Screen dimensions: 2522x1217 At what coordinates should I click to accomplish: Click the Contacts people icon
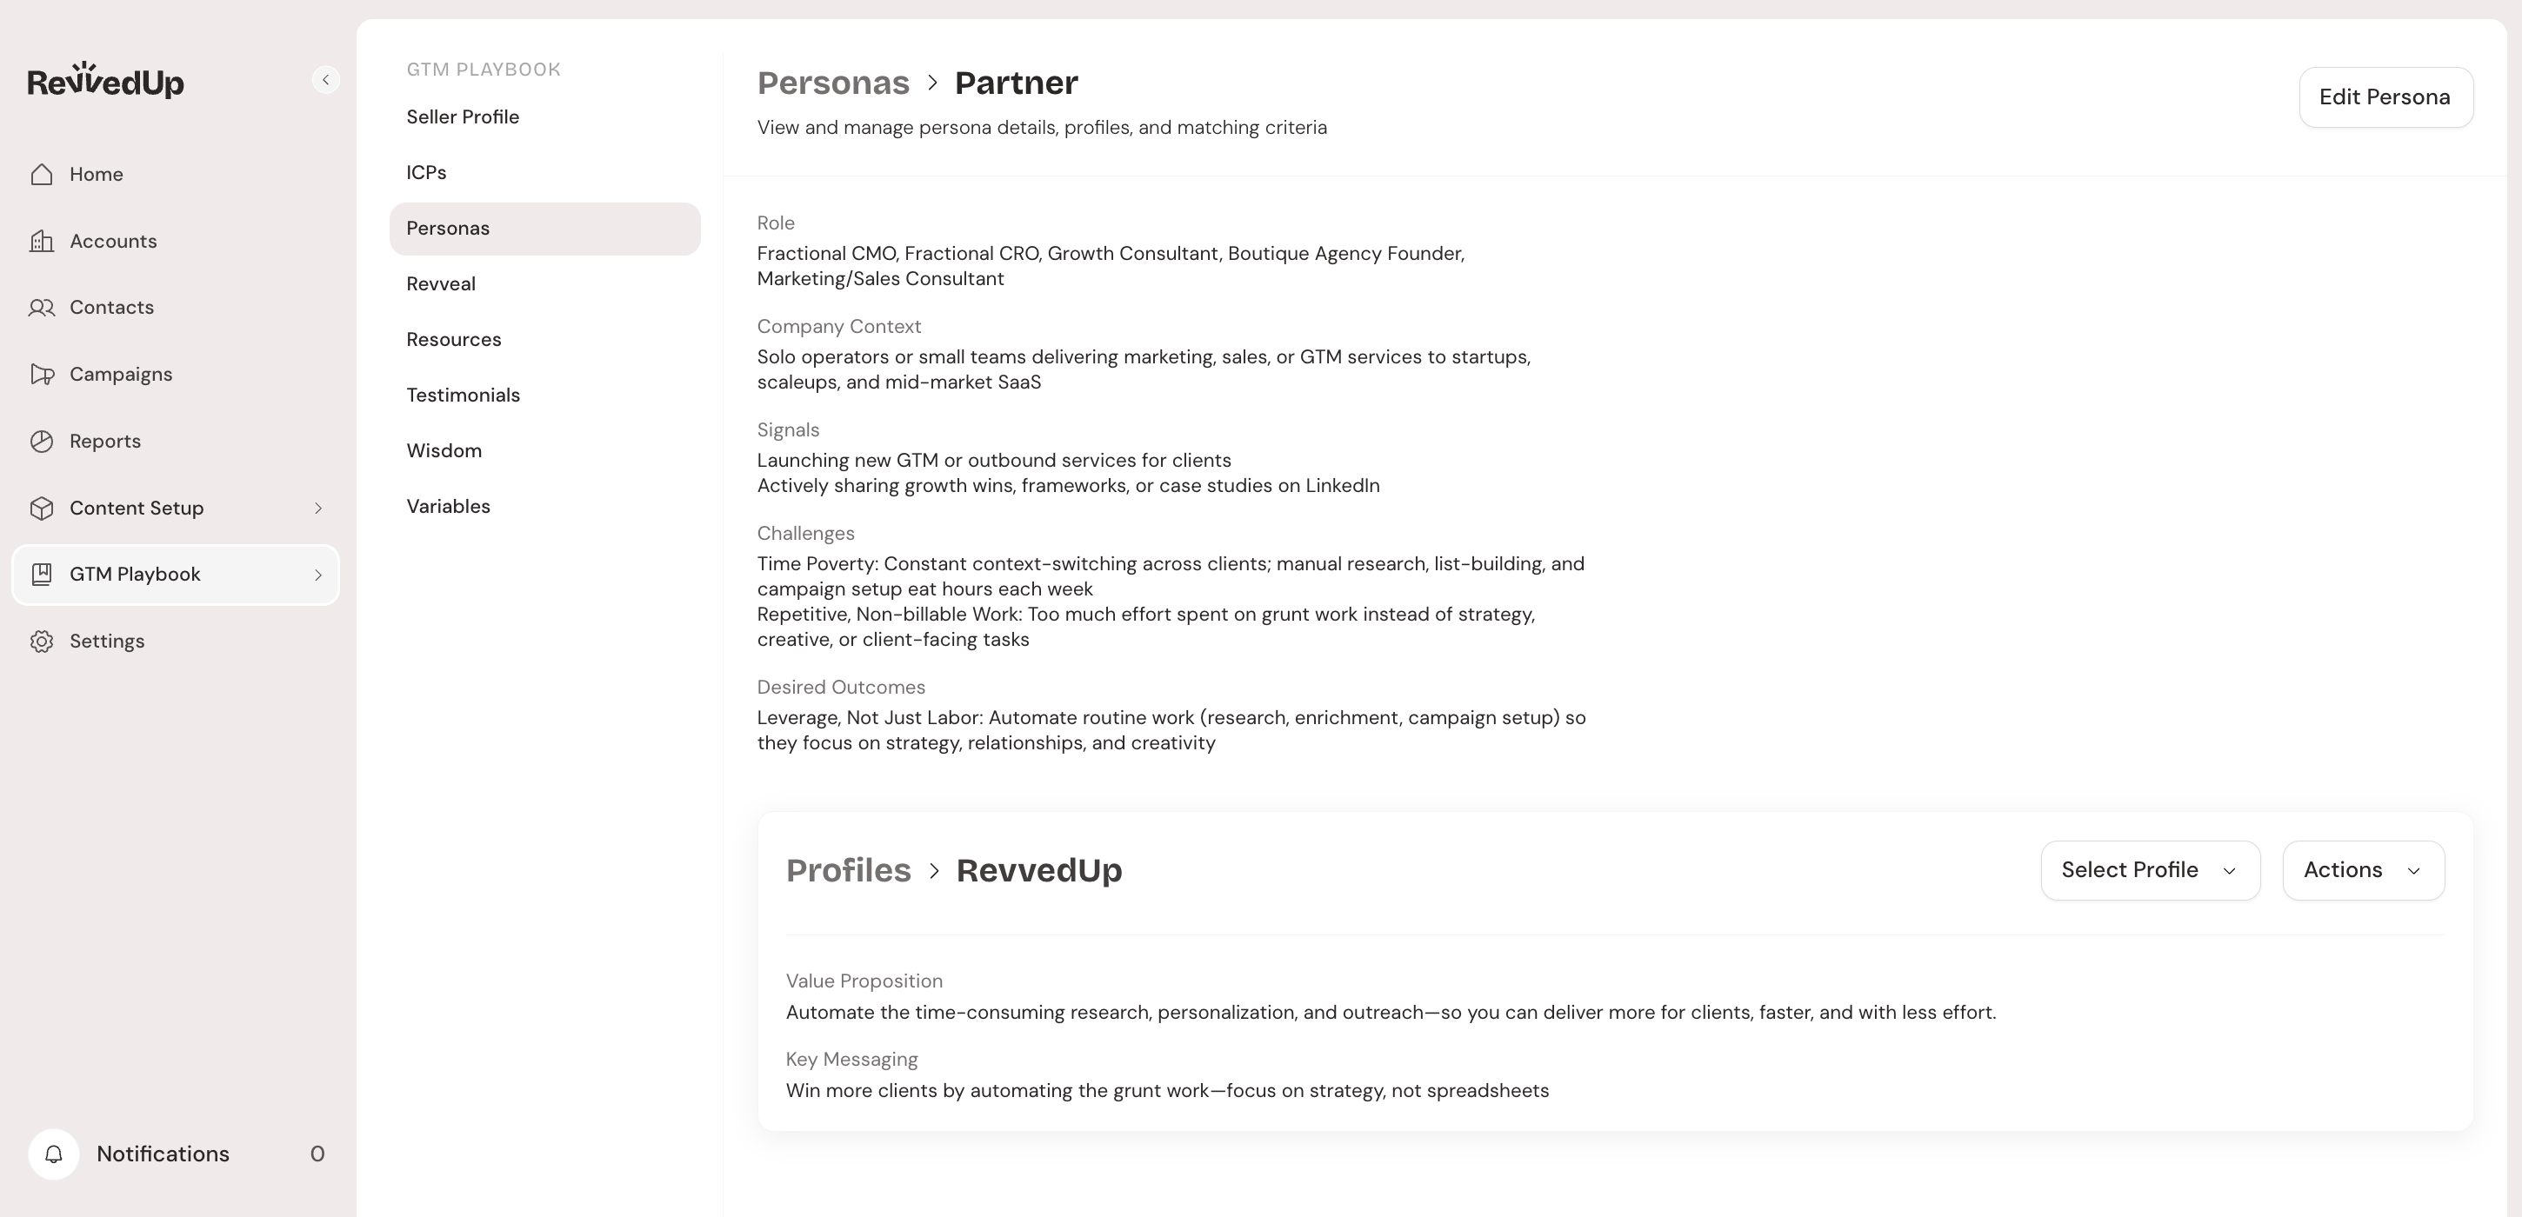pos(41,307)
